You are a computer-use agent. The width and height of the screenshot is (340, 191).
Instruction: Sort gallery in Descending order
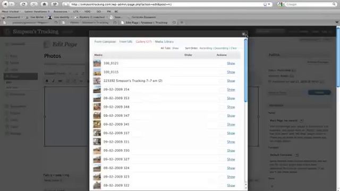pos(221,48)
